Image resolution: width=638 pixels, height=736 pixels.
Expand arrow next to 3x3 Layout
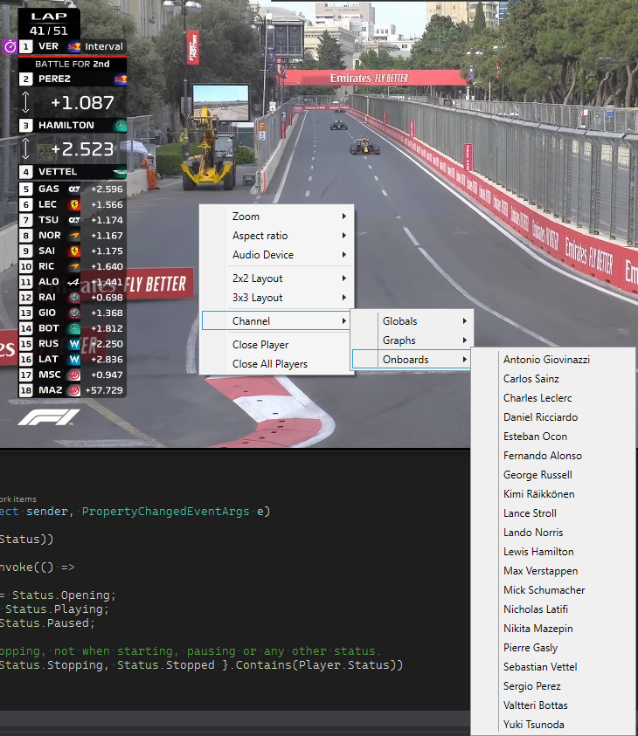[344, 298]
